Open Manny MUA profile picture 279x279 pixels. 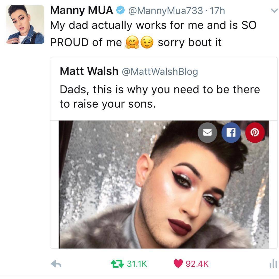[25, 25]
